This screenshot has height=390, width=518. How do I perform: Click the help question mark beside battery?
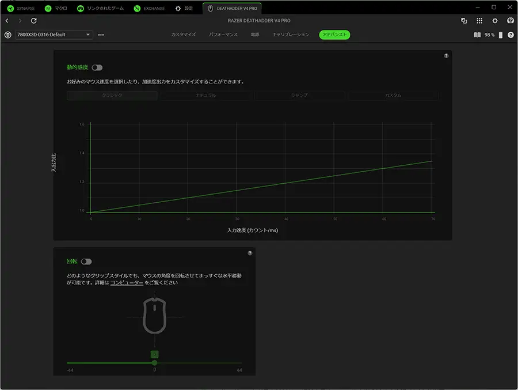click(x=511, y=35)
